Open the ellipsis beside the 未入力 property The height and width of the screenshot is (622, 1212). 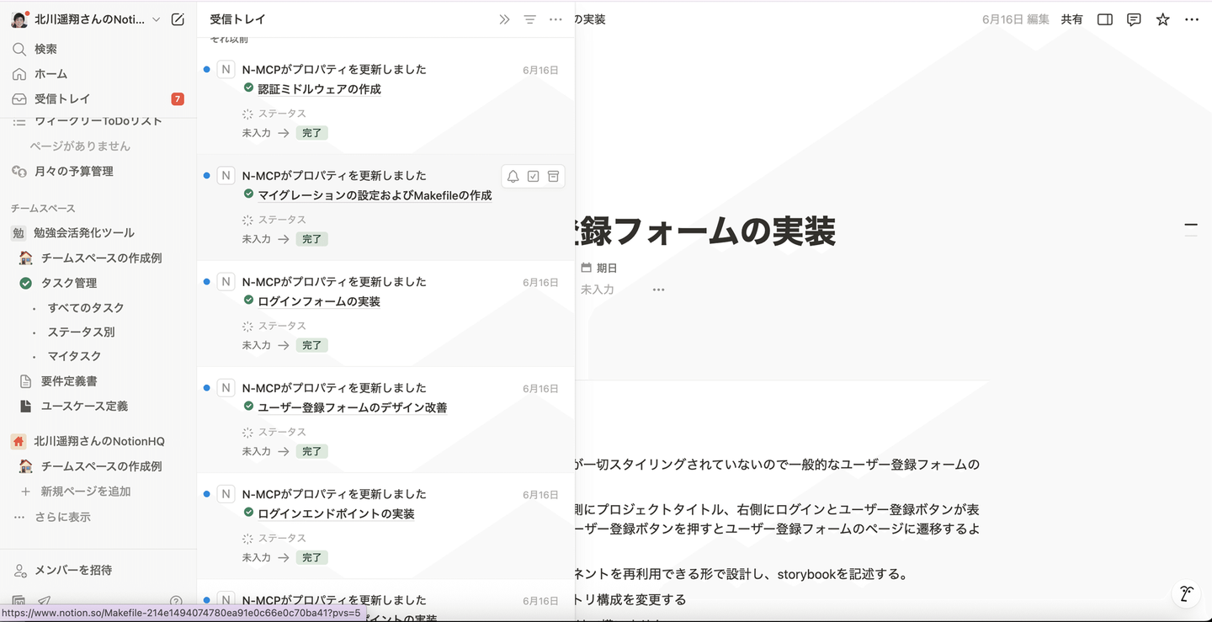[x=658, y=290]
